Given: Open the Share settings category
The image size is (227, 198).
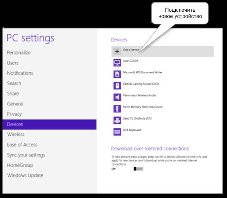Looking at the screenshot, I should (13, 93).
